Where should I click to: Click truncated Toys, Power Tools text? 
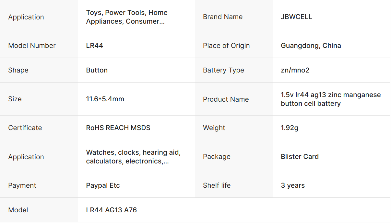click(127, 17)
